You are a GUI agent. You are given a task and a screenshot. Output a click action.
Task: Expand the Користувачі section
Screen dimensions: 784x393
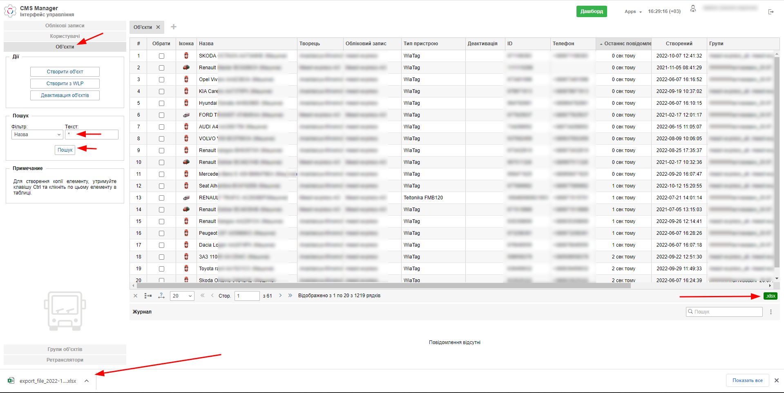click(65, 36)
